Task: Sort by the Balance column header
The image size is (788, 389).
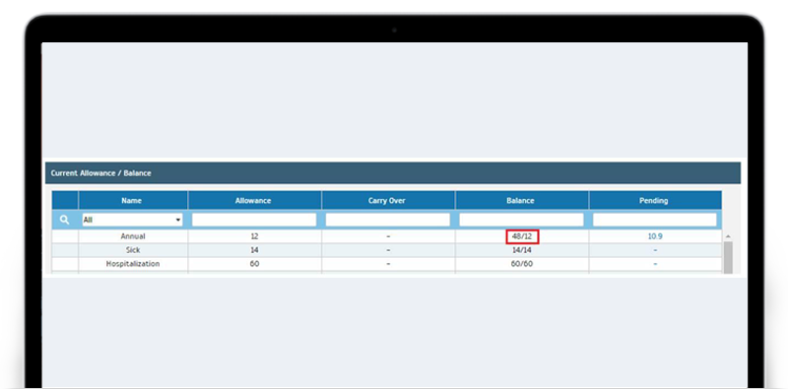Action: (x=522, y=200)
